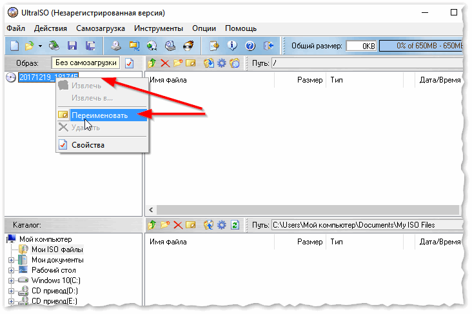
Task: Click the Compress ISO icon with folder and monitor
Action: [x=134, y=46]
